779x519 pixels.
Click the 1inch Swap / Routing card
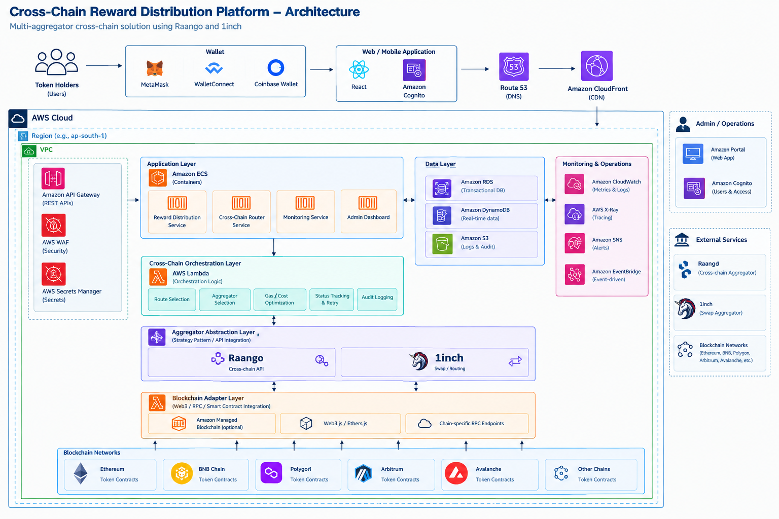click(435, 362)
